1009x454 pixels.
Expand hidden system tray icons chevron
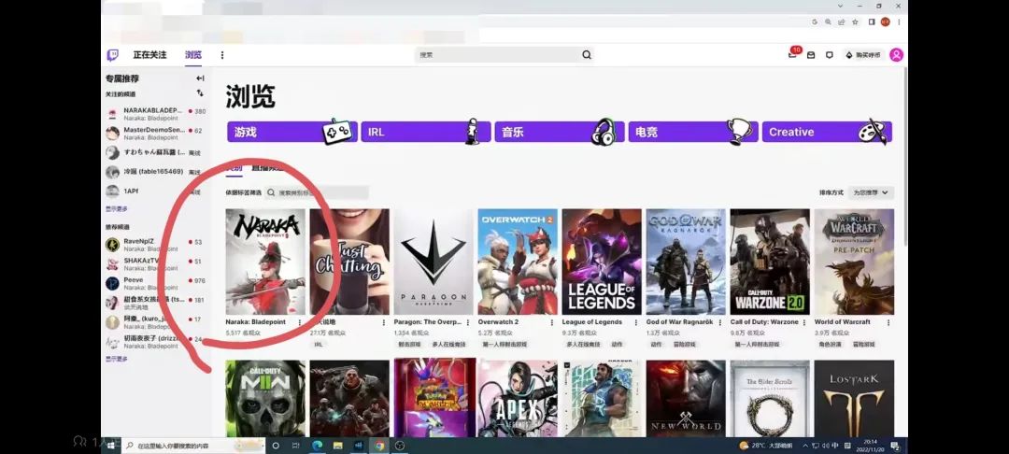(x=806, y=446)
